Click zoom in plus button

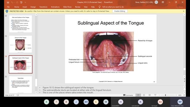[x=176, y=95]
